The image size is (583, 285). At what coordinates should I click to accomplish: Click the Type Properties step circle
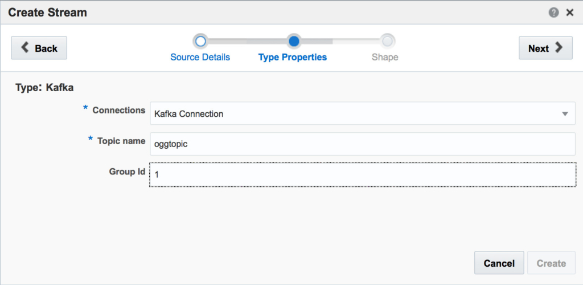pyautogui.click(x=294, y=41)
